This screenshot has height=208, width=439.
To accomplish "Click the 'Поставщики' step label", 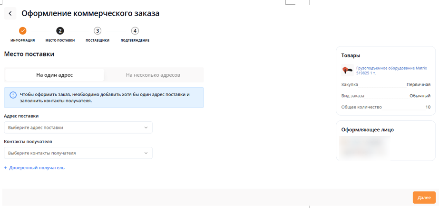I will coord(98,40).
